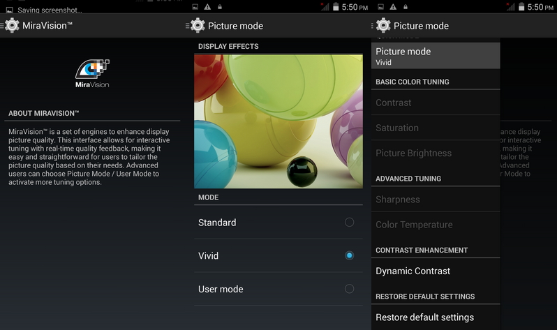This screenshot has height=330, width=557.
Task: Select the Standard radio button
Action: pos(349,223)
